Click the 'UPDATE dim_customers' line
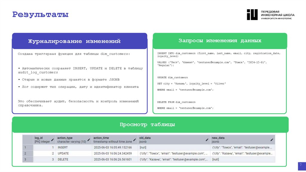Image resolution: width=306 pixels, height=172 pixels. point(172,78)
